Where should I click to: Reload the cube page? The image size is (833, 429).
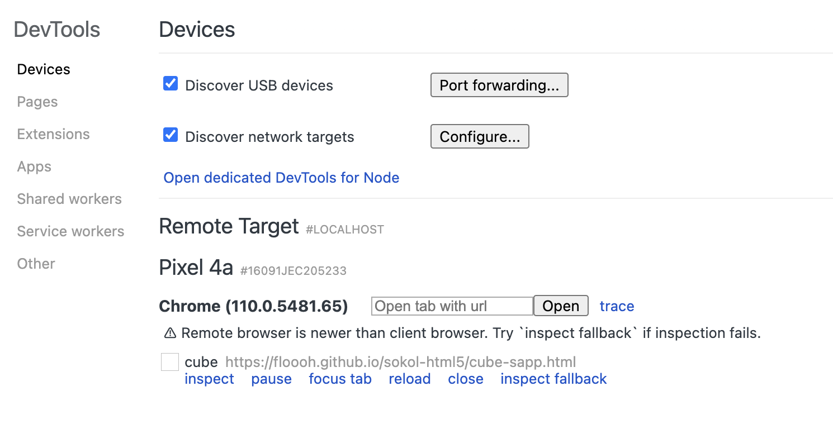point(409,379)
